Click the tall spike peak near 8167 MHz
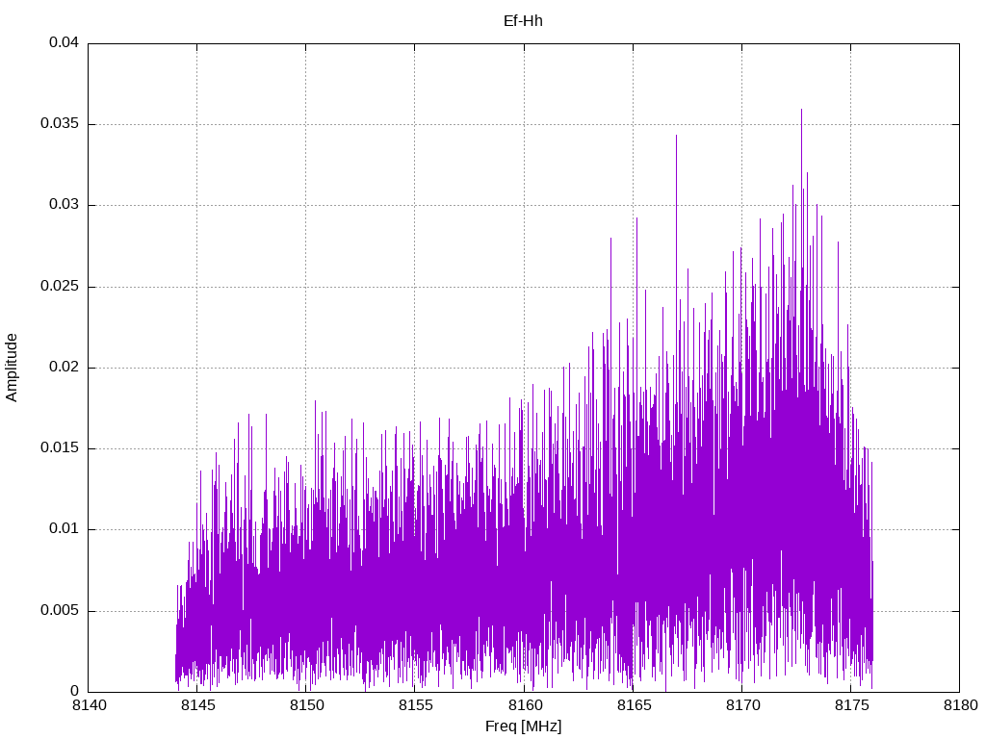Screen dimensions: 986x739 pyautogui.click(x=676, y=137)
